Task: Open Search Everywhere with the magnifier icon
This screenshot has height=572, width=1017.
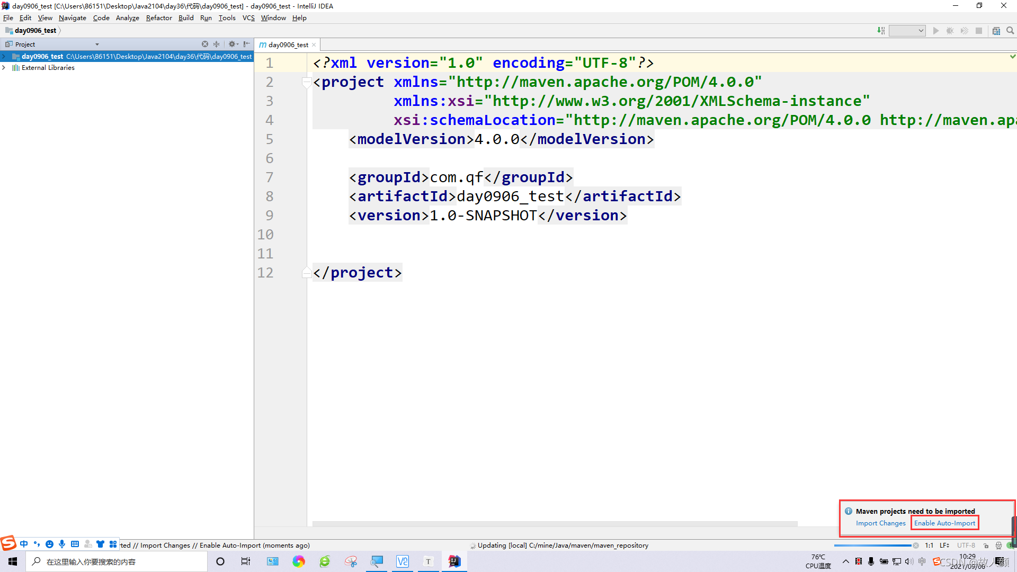Action: [x=1010, y=30]
